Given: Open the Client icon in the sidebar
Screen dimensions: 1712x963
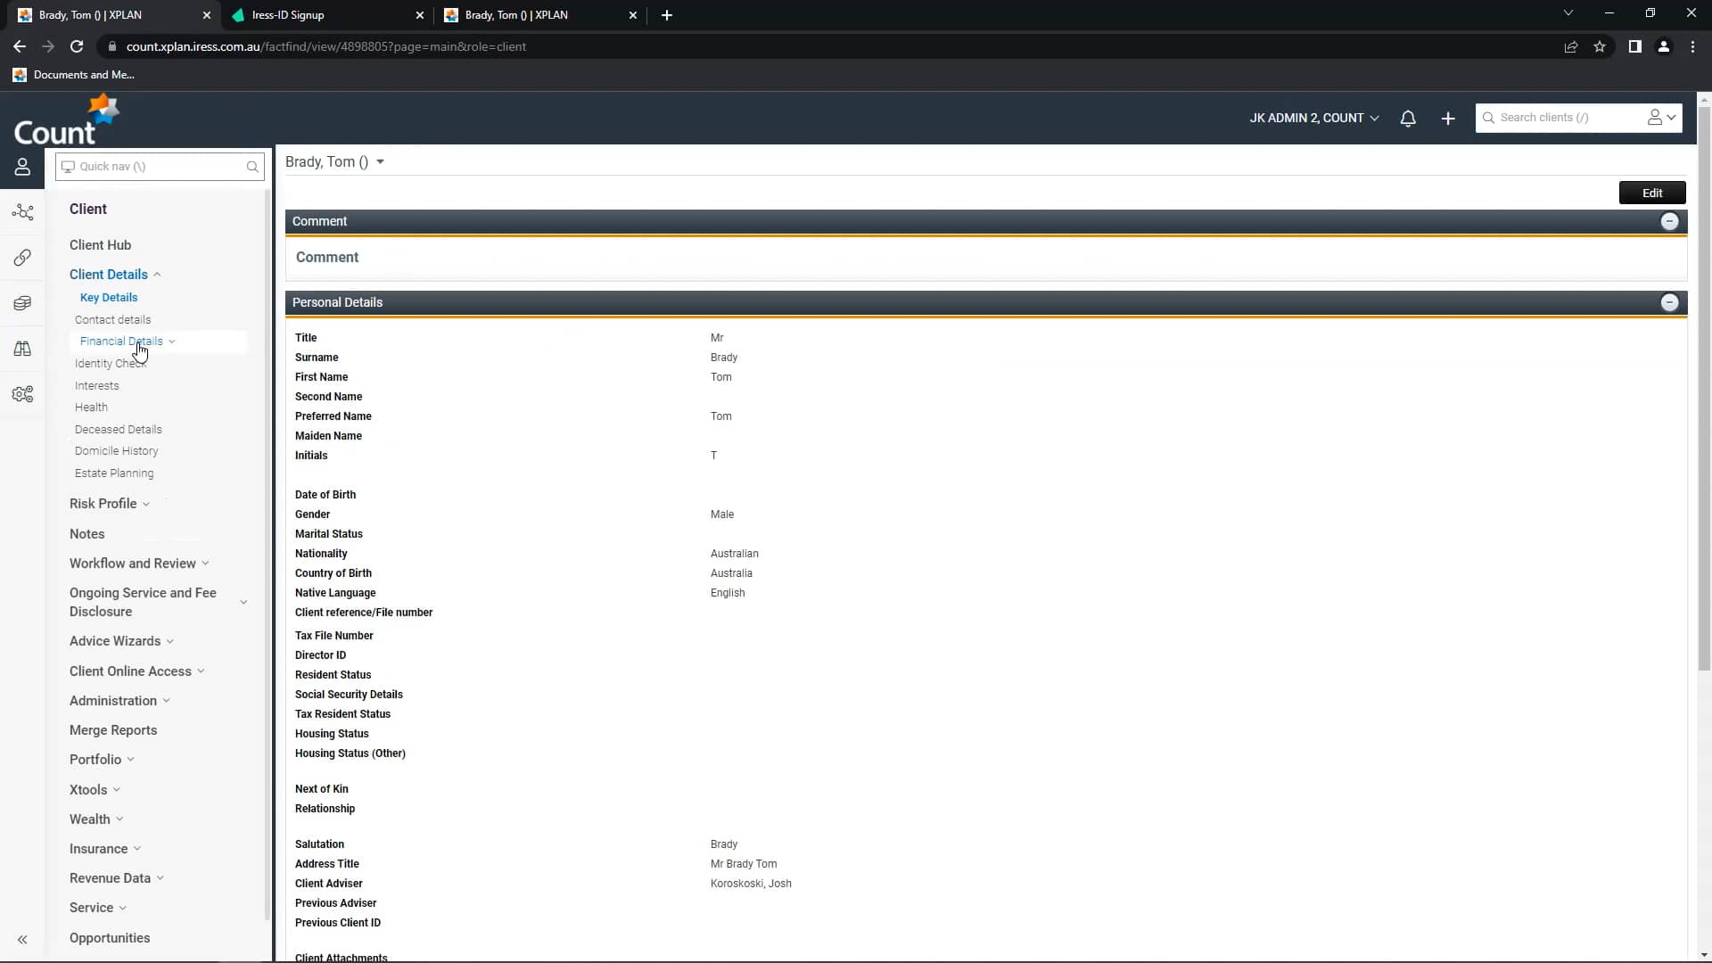Looking at the screenshot, I should point(22,167).
